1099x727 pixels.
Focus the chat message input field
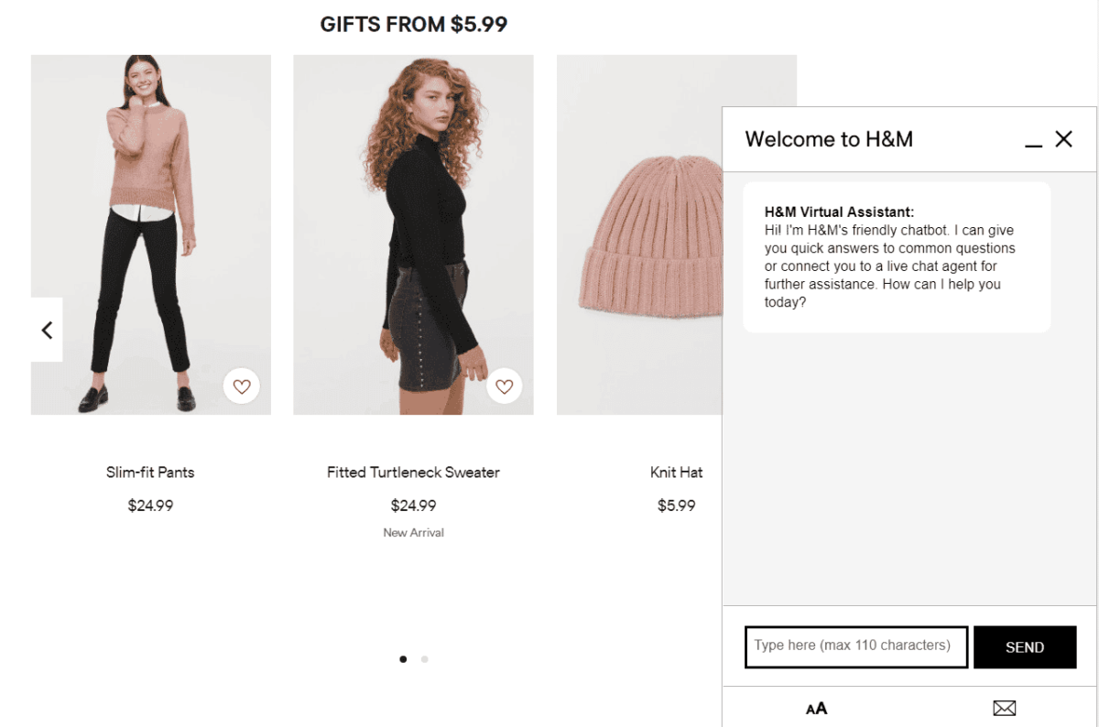855,646
